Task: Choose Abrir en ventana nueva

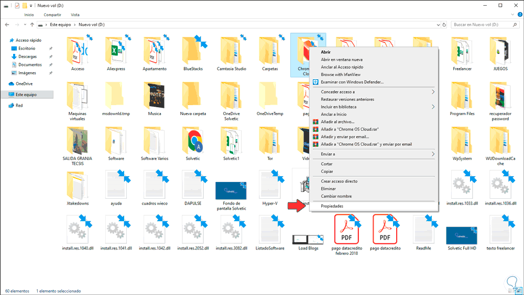Action: [x=342, y=60]
